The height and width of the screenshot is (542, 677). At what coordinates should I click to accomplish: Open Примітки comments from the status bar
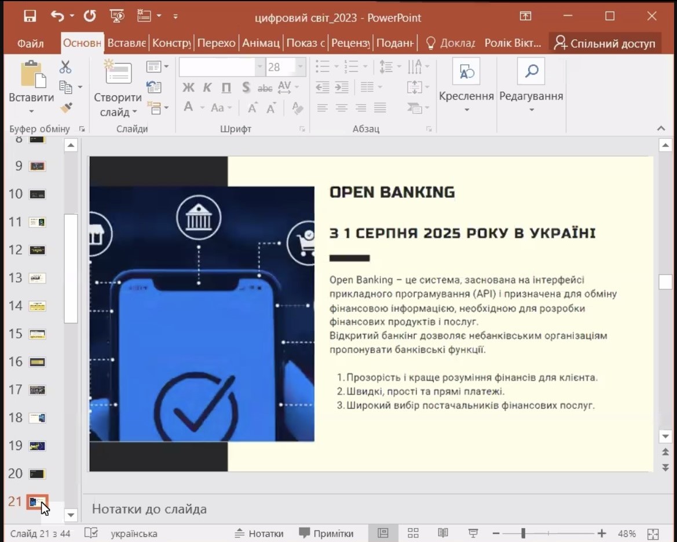coord(325,533)
